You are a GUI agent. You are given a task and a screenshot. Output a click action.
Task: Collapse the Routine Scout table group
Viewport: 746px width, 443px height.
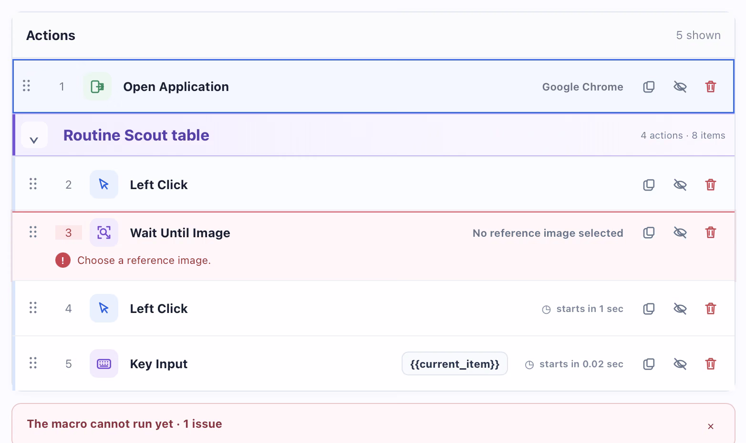tap(34, 135)
